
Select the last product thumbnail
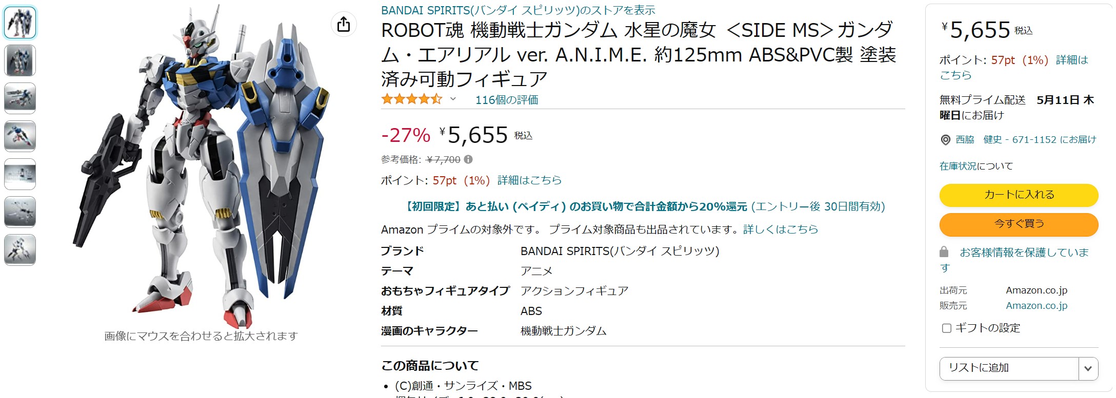20,250
